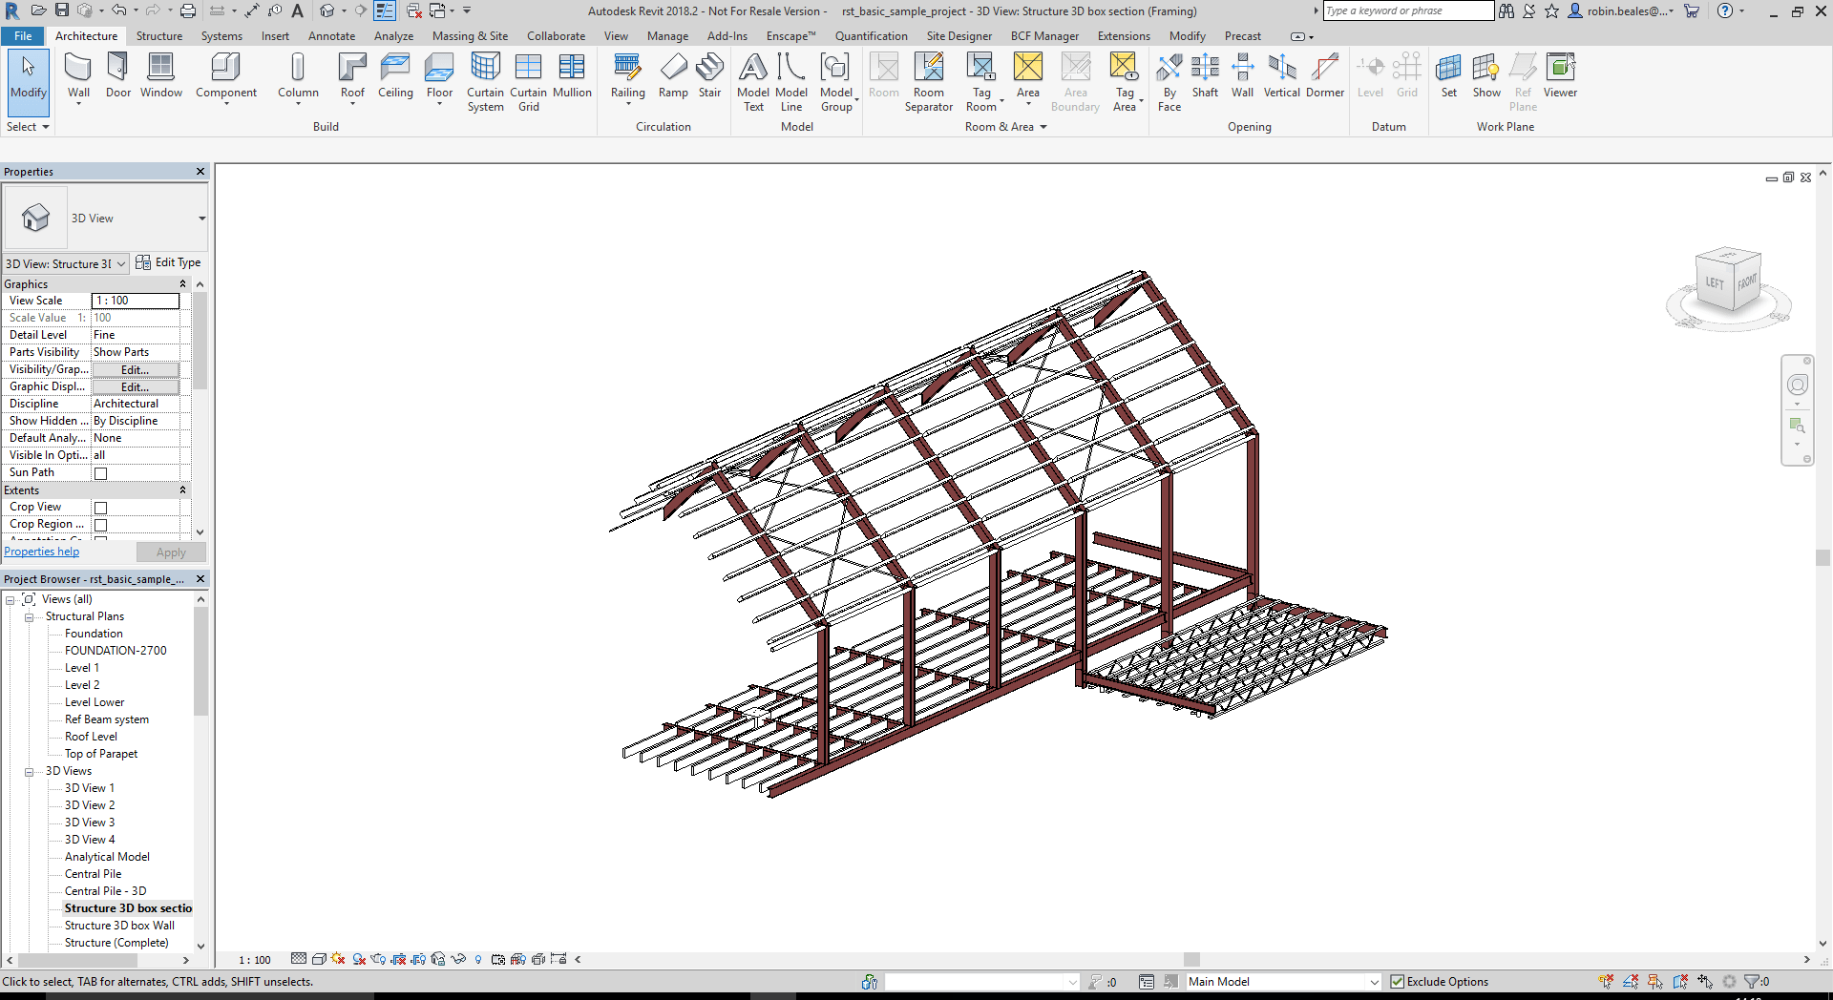The height and width of the screenshot is (1000, 1833).
Task: Click Temporary Hide/Isolate glasses icon
Action: (x=458, y=959)
